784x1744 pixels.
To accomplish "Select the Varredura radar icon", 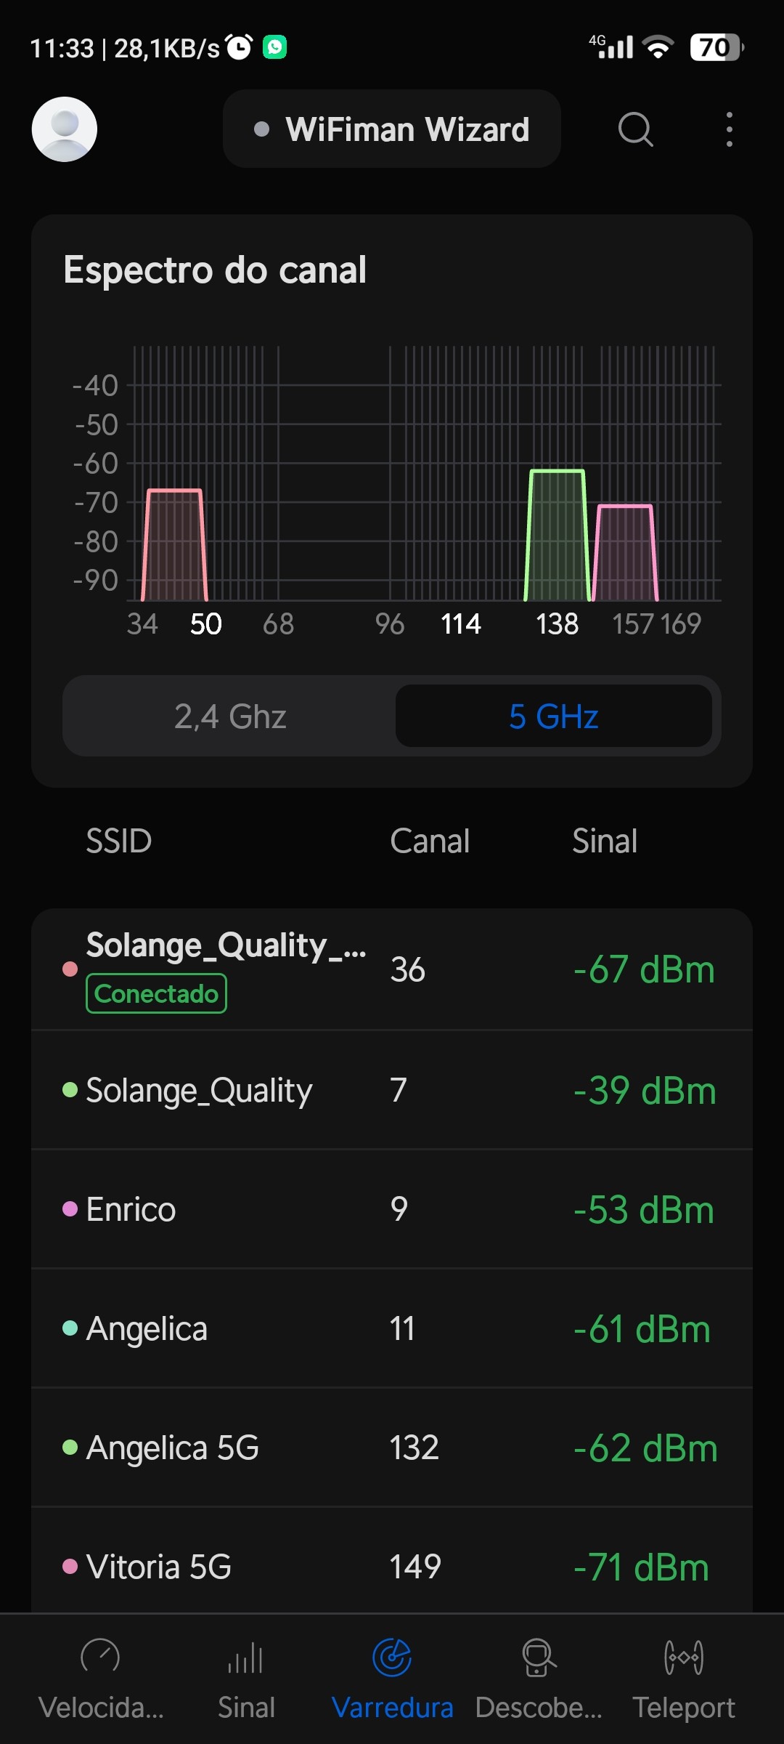I will [392, 1657].
